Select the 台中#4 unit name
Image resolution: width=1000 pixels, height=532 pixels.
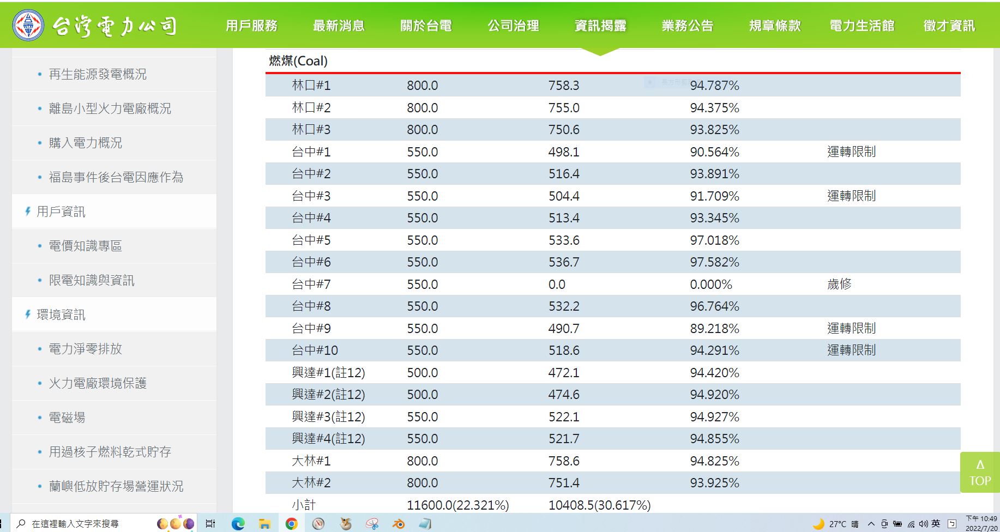(x=311, y=217)
